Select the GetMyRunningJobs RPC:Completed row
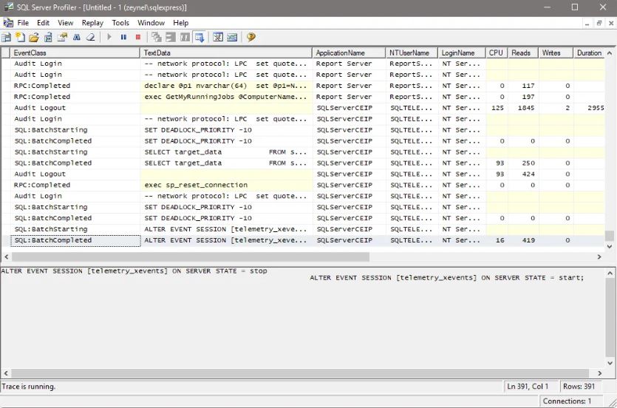617x408 pixels. pos(303,97)
